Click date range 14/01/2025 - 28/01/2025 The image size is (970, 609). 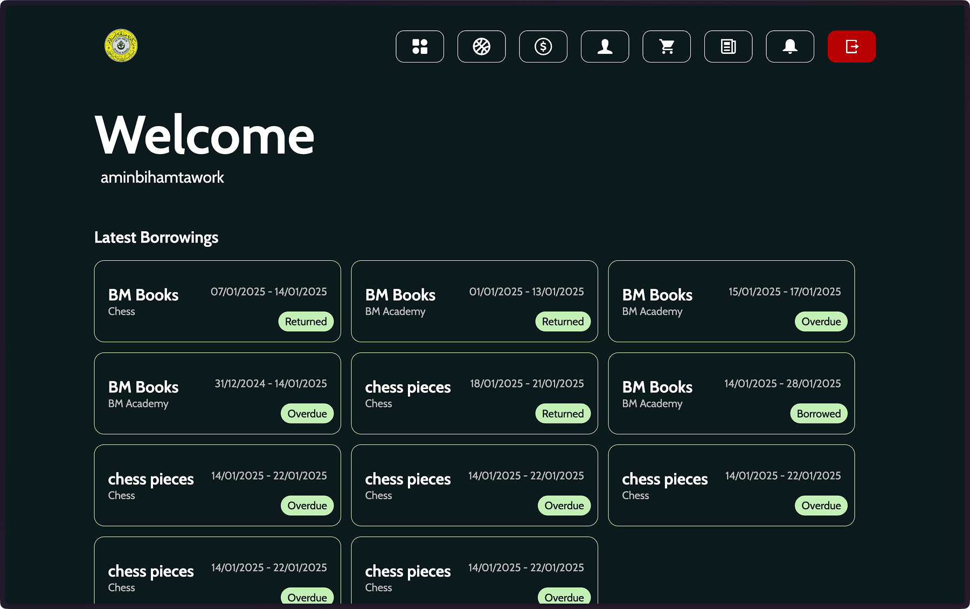(782, 384)
